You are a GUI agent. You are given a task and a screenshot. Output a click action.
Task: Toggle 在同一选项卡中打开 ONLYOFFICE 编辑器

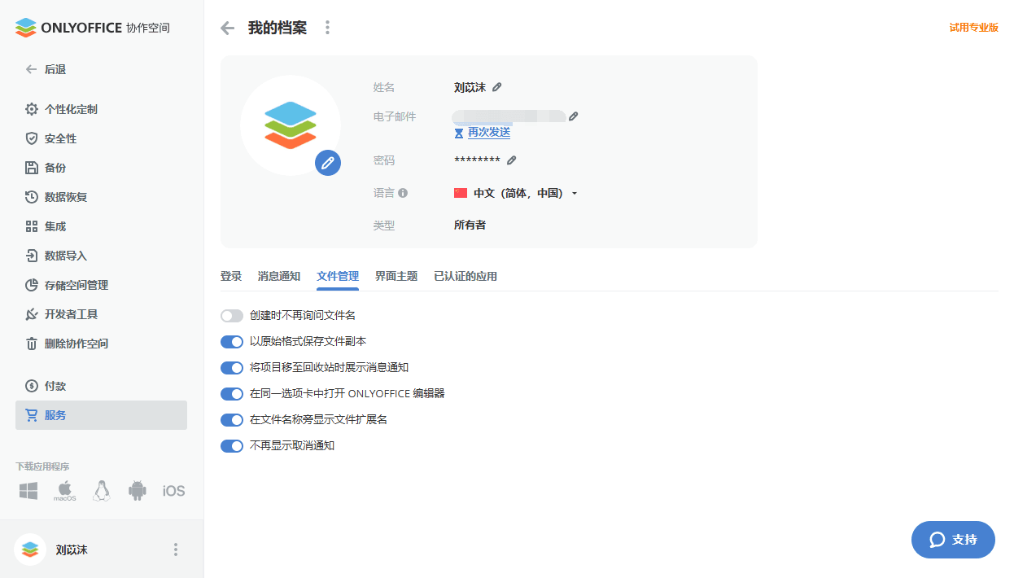(x=232, y=393)
